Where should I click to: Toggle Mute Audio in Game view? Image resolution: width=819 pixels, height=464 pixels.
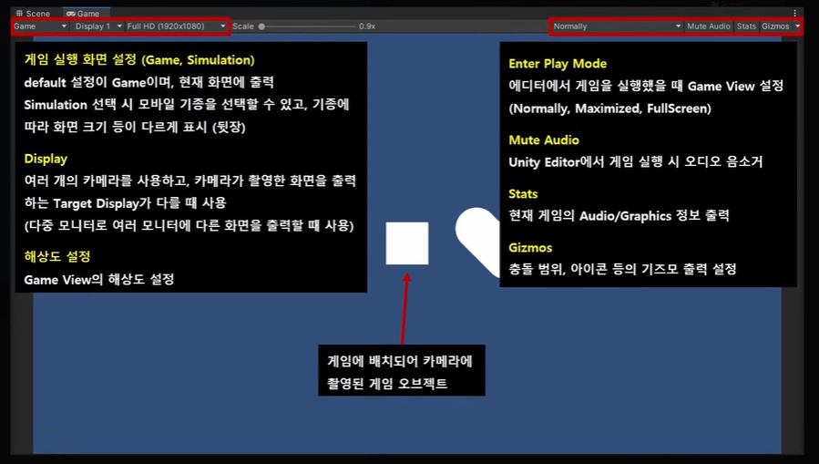(708, 26)
